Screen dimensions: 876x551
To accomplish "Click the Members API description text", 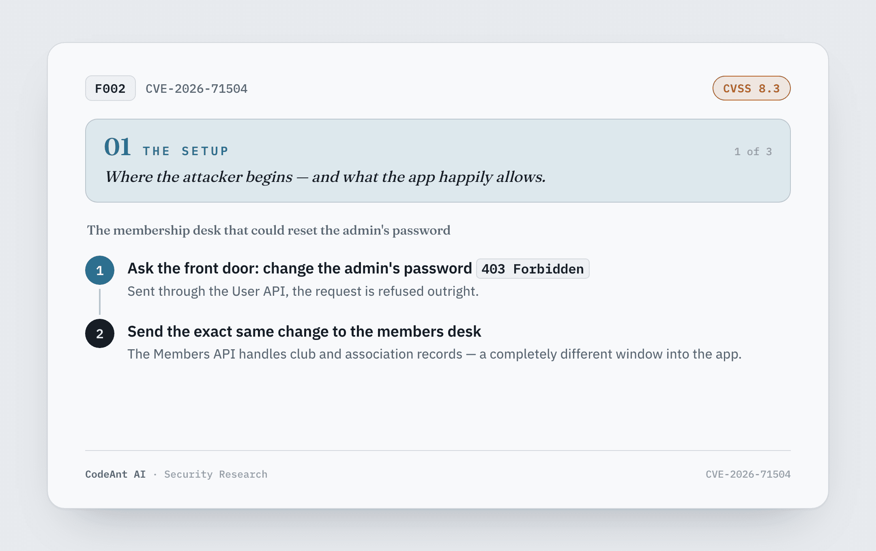I will tap(434, 354).
